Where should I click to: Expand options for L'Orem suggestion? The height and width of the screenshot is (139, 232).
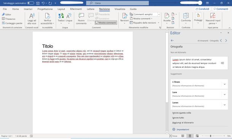[225, 84]
